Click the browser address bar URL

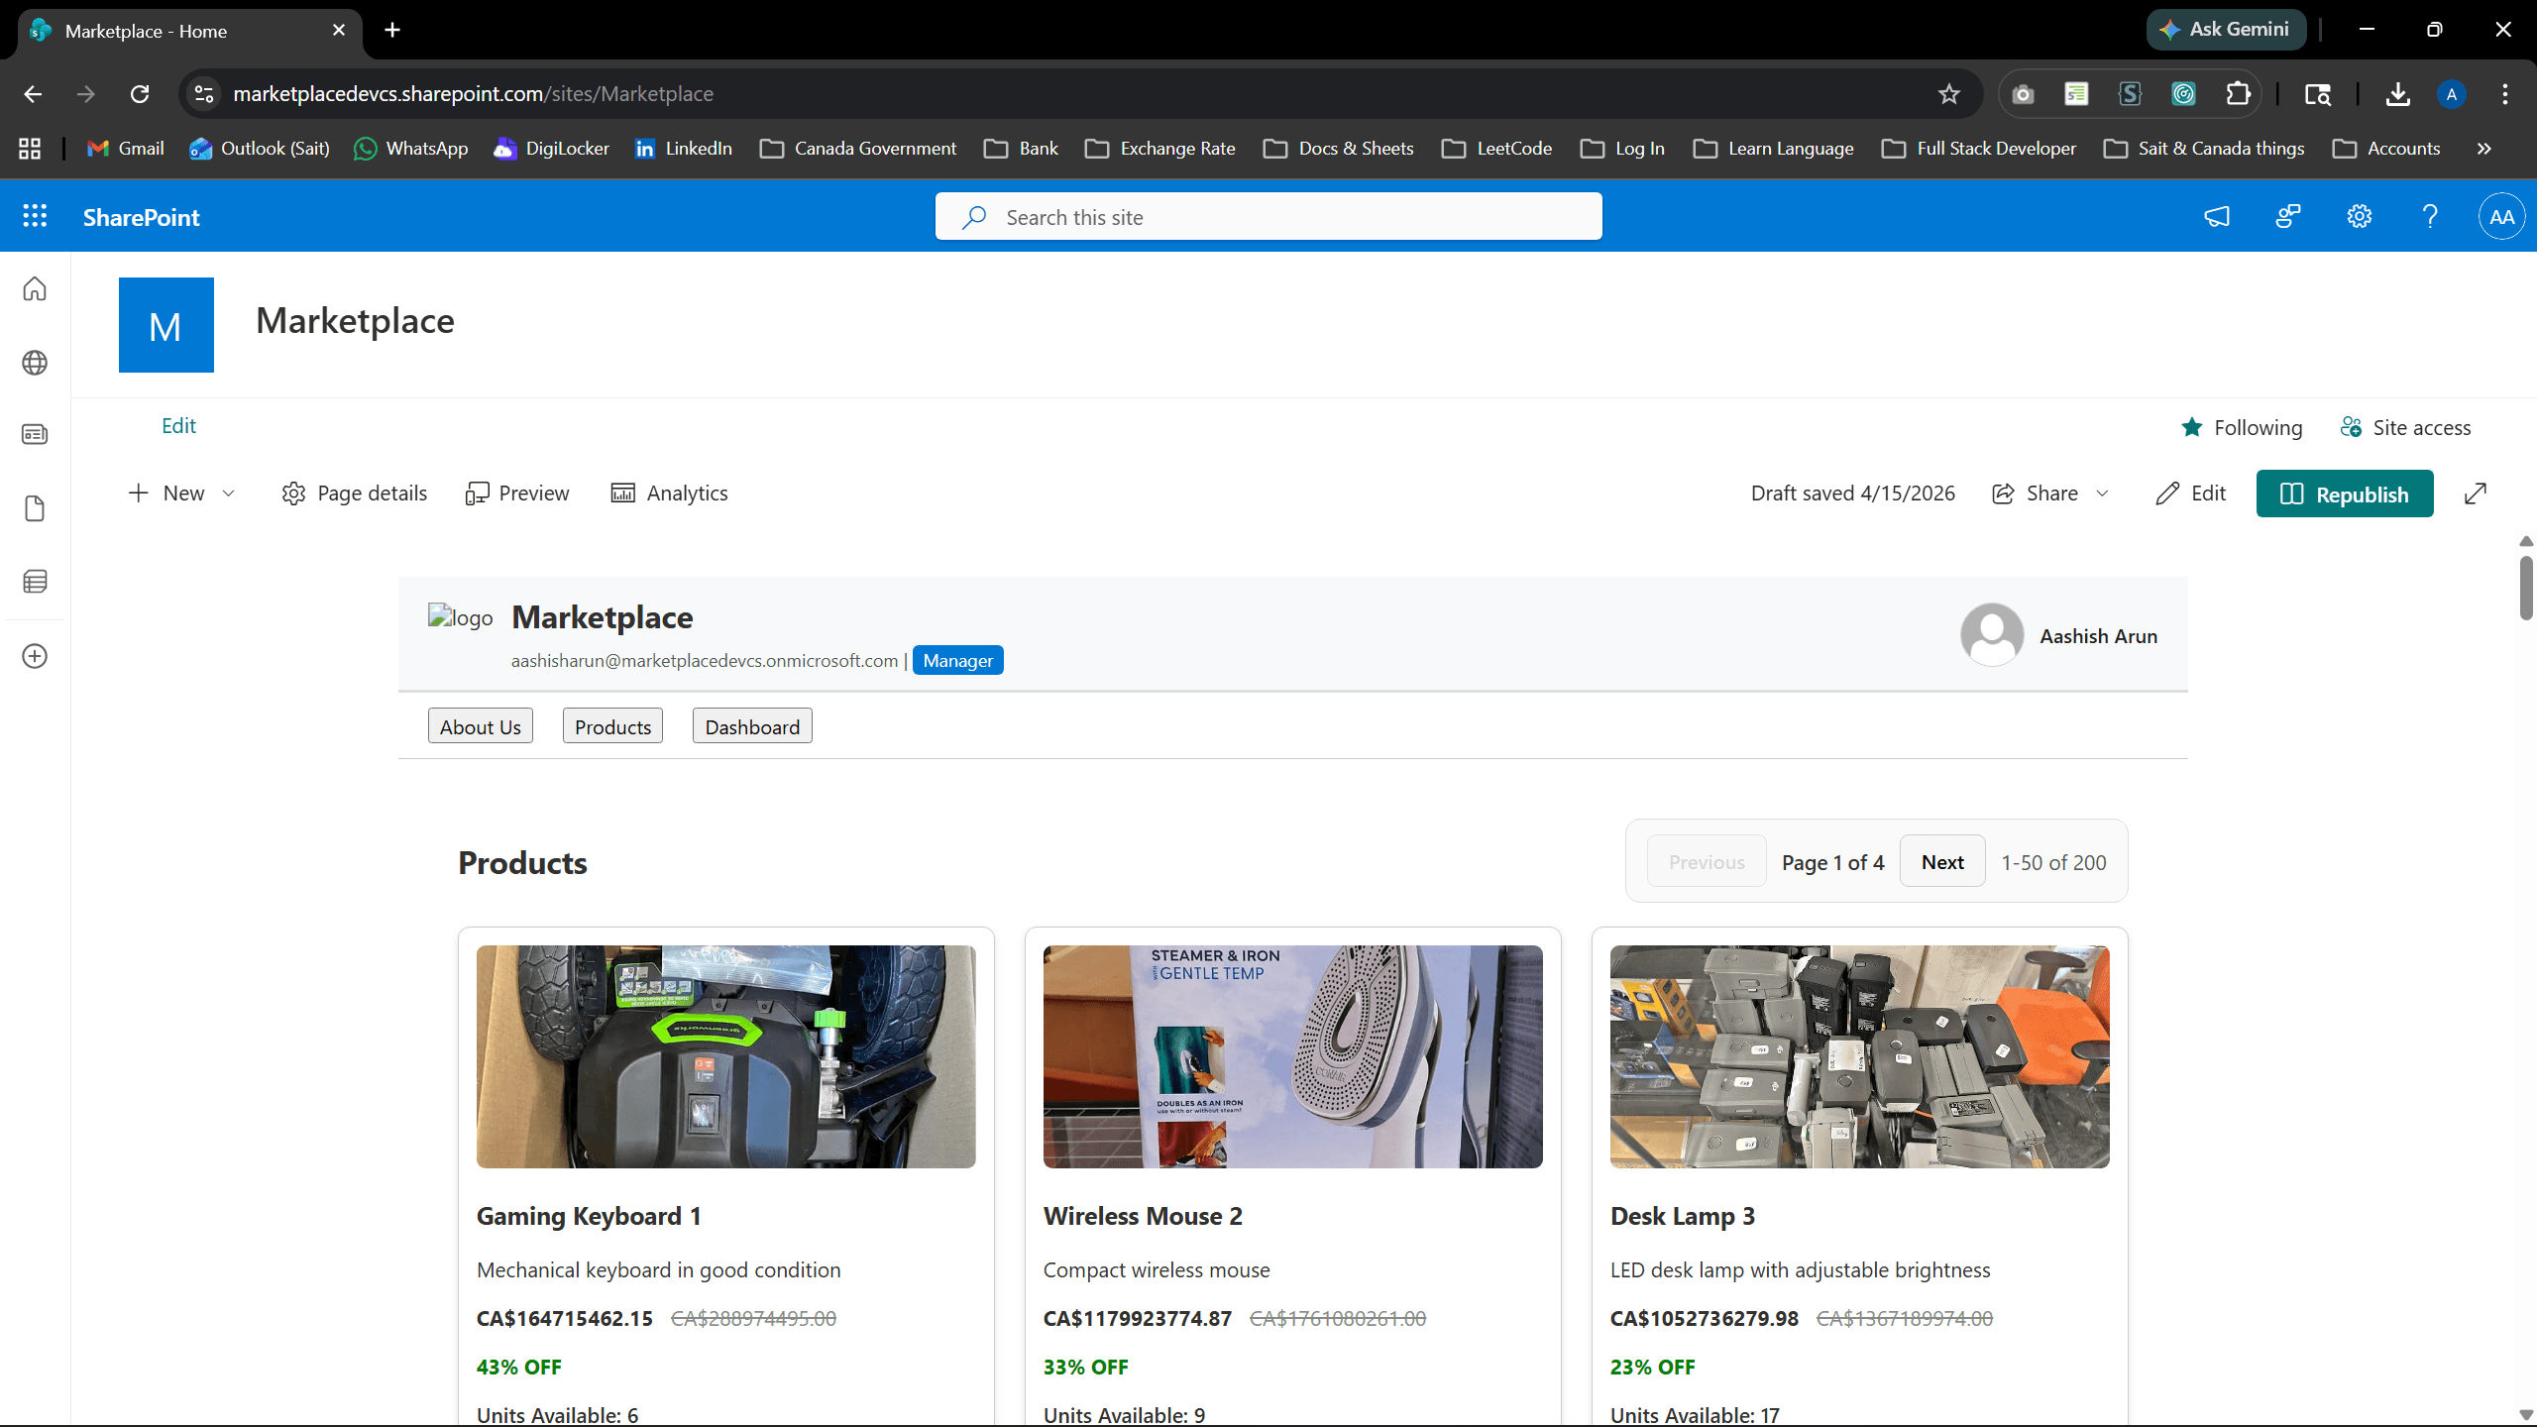(x=473, y=94)
